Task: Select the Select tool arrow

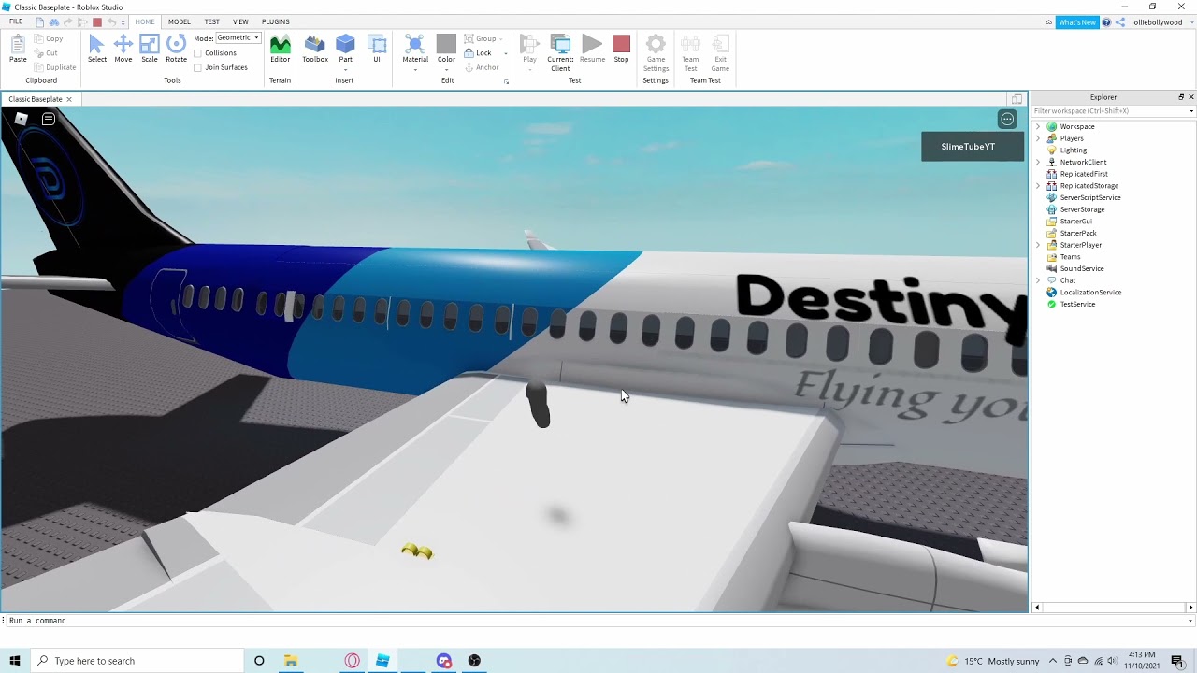Action: 97,49
